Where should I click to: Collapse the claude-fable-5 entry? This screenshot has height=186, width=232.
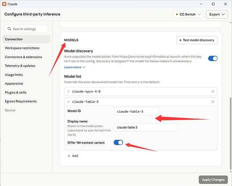coord(68,102)
